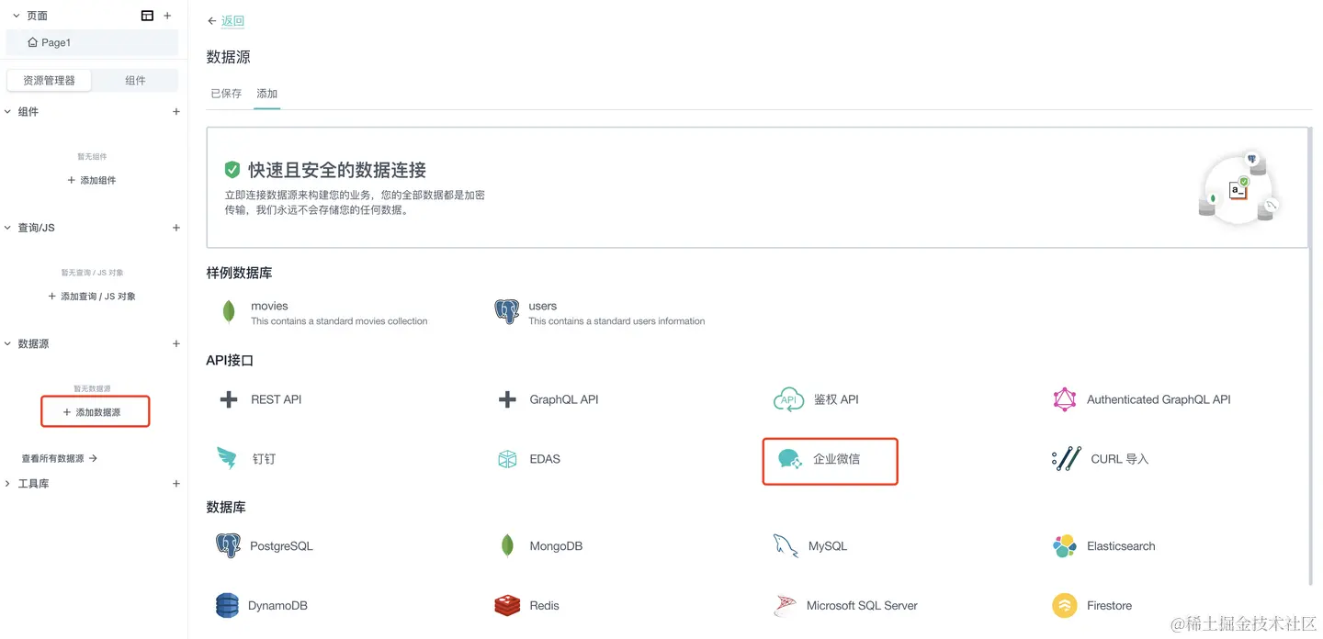Viewport: 1323px width, 639px height.
Task: Click the Elasticsearch label
Action: click(x=1121, y=546)
